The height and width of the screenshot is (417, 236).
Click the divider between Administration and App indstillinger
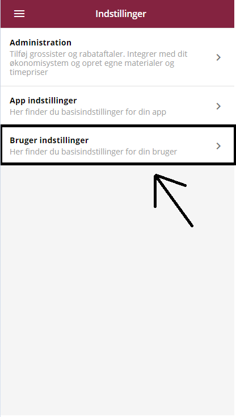[x=117, y=86]
